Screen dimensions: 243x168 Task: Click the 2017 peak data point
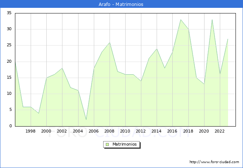pyautogui.click(x=181, y=20)
